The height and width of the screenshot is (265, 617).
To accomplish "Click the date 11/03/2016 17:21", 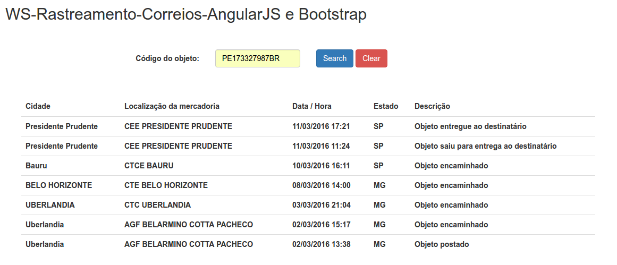I will click(321, 126).
